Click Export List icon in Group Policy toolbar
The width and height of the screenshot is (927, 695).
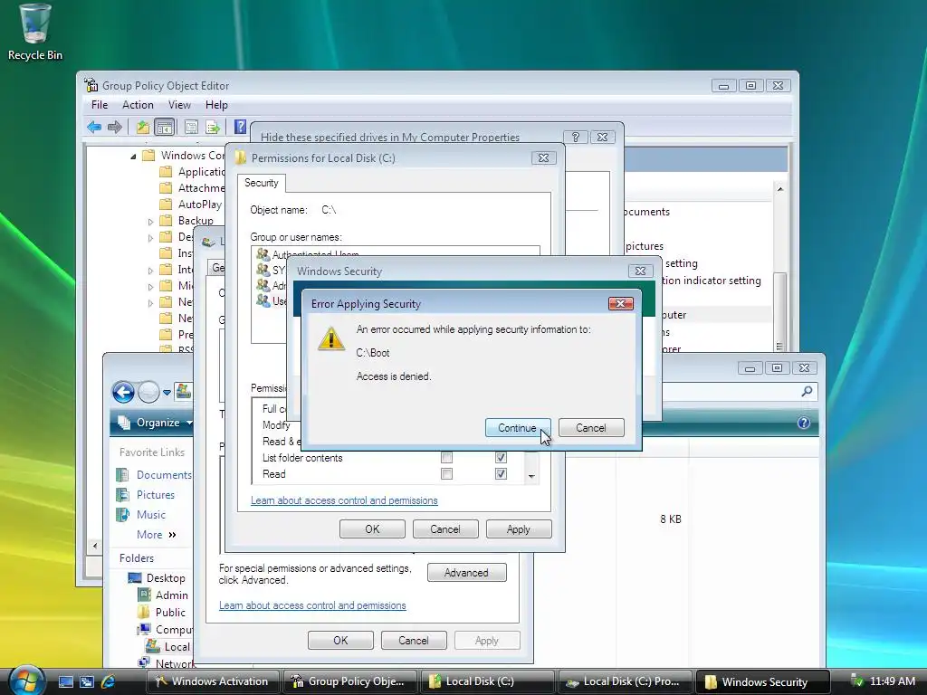pos(212,127)
